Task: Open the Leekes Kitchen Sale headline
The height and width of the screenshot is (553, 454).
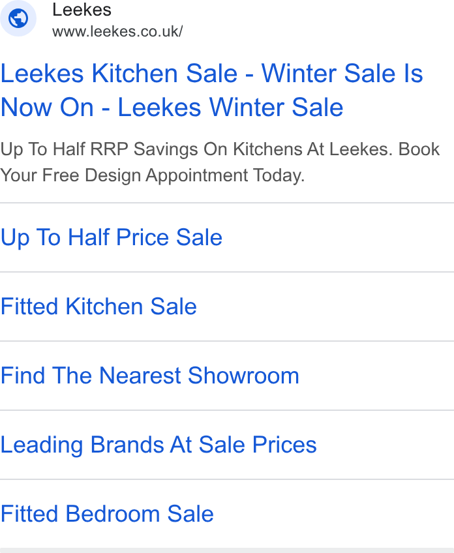Action: click(x=211, y=90)
